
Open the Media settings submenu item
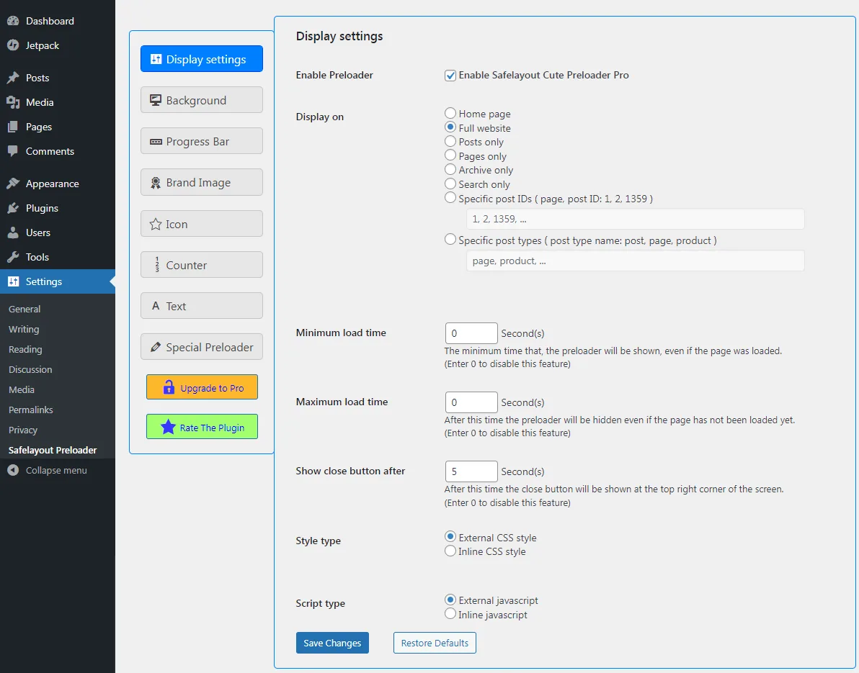[x=22, y=389]
